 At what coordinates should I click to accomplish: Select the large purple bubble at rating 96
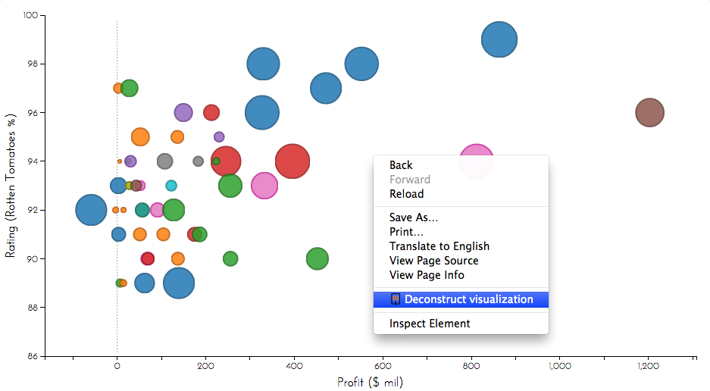(x=183, y=113)
